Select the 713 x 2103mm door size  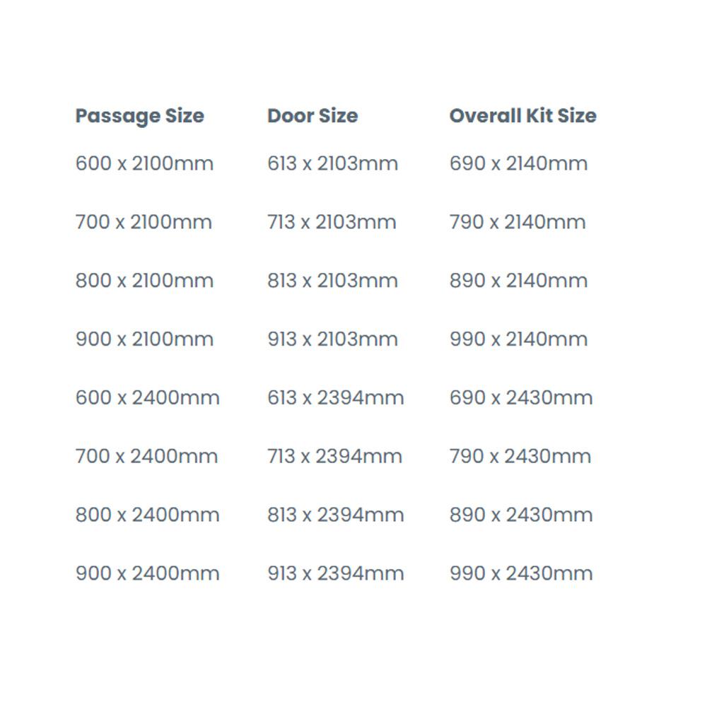pos(332,222)
